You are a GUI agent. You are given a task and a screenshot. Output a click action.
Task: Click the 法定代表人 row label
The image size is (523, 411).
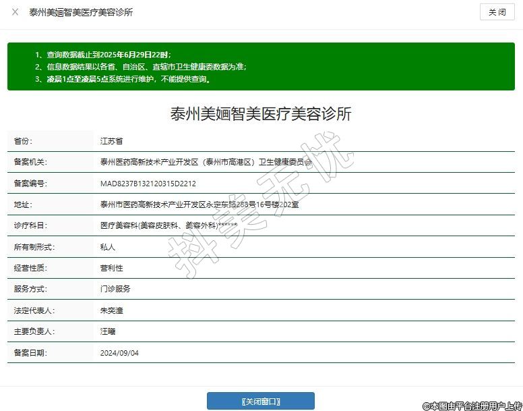34,310
